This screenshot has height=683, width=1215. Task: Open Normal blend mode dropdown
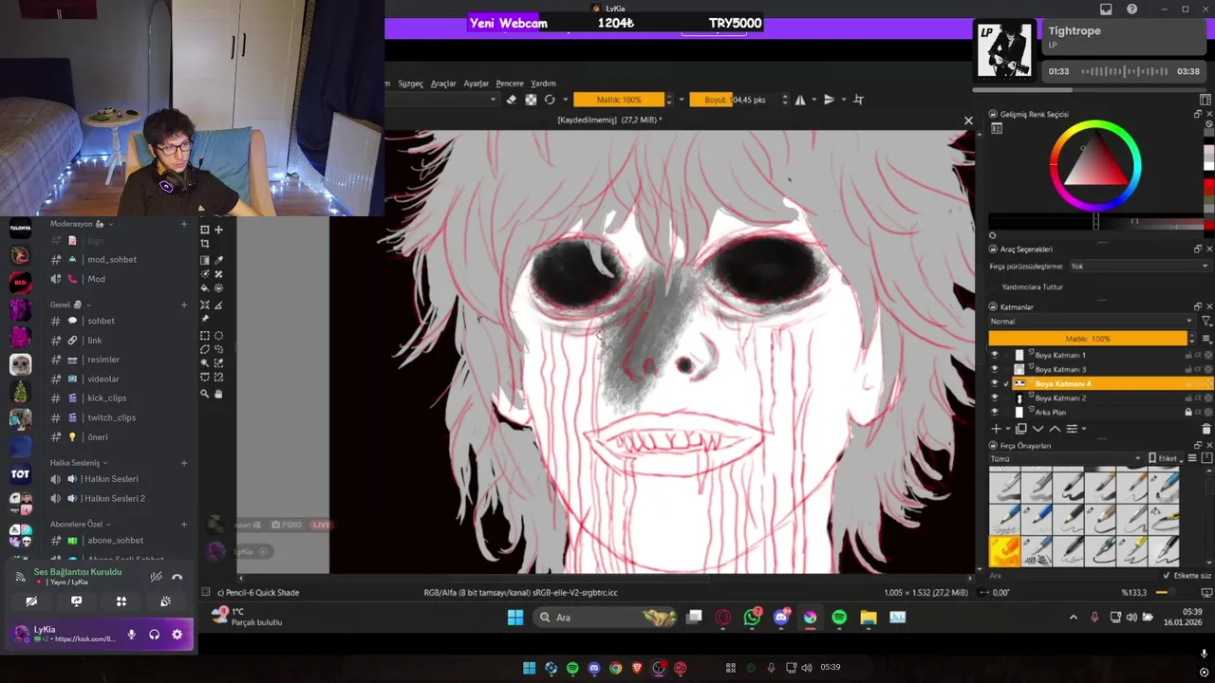[1092, 322]
